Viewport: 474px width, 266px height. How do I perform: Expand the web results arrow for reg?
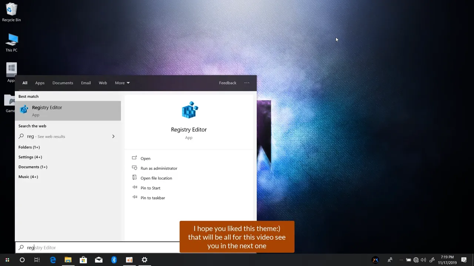(x=113, y=136)
